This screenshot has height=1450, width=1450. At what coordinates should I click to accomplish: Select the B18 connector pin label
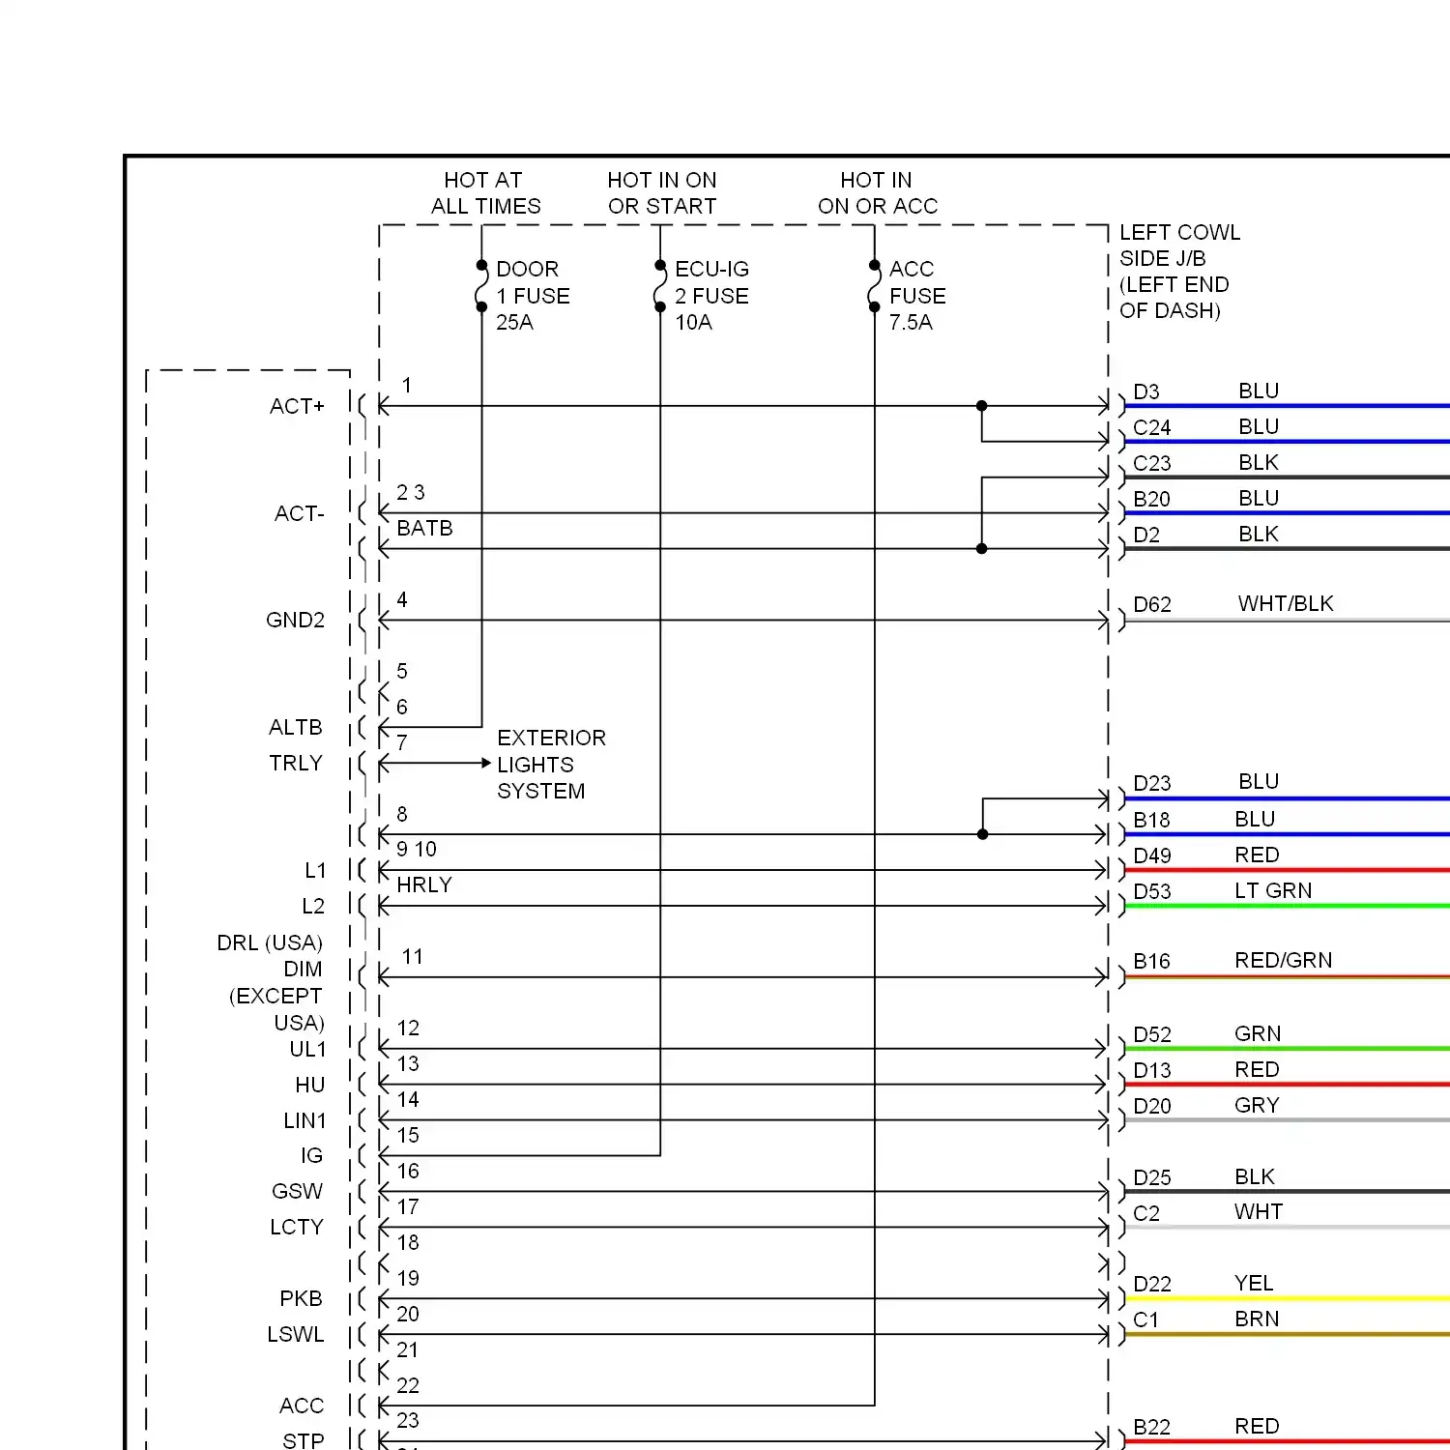tap(1151, 820)
